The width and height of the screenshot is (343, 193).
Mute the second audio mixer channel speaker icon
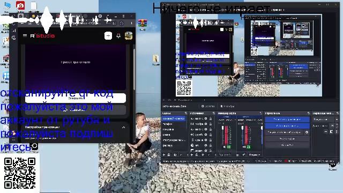click(244, 147)
